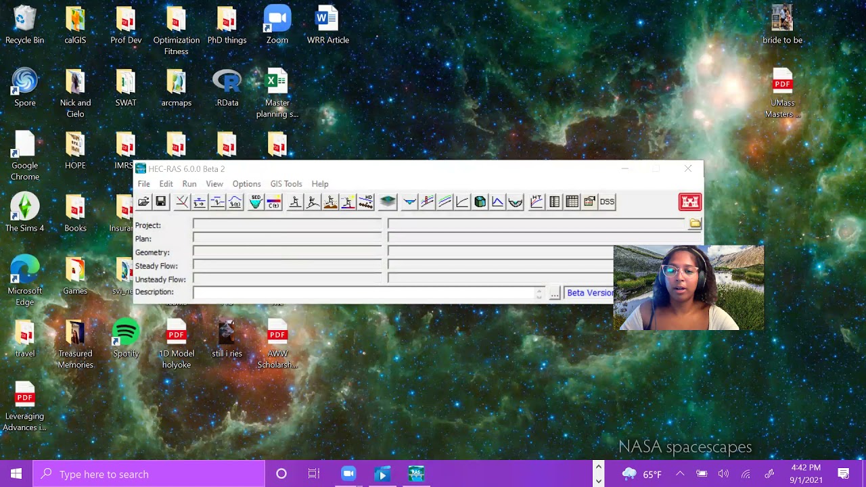The height and width of the screenshot is (487, 866).
Task: View the 3D perspective plot cube icon
Action: [x=480, y=202]
